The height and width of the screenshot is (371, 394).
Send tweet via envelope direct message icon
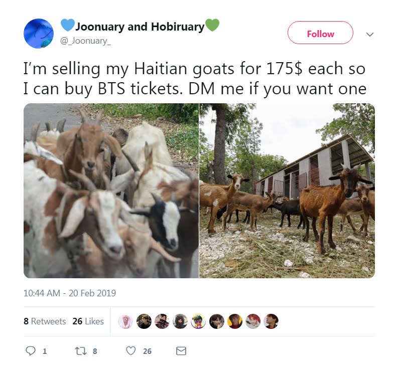181,350
